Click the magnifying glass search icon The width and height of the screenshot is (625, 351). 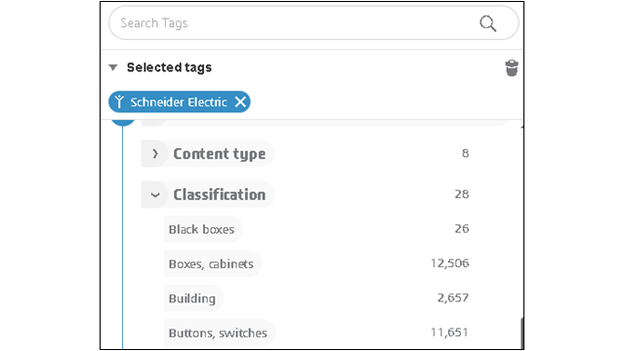click(x=487, y=23)
